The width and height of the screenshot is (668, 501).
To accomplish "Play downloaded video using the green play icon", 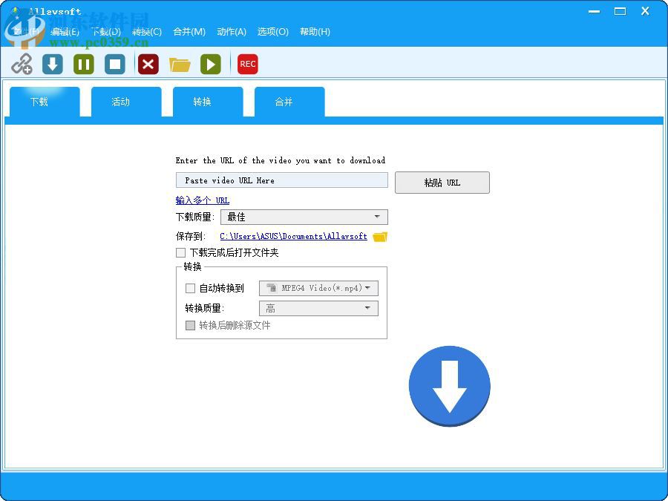I will [x=211, y=64].
